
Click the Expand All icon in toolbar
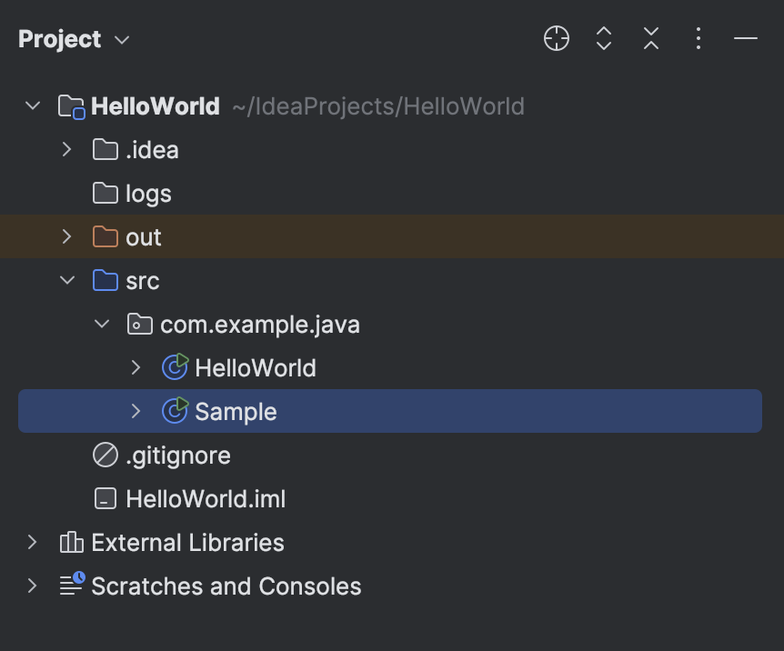click(603, 38)
